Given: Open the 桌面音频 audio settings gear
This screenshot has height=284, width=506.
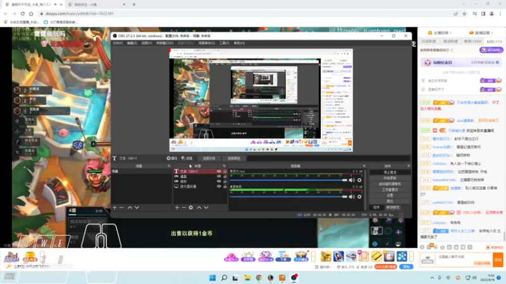Looking at the screenshot, I should [x=359, y=196].
